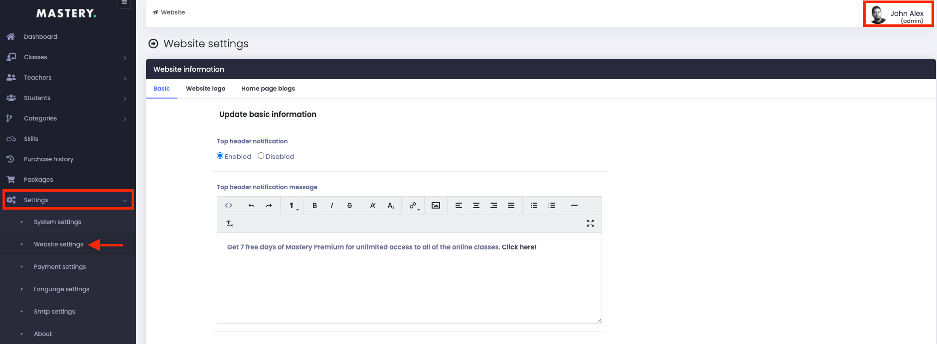
Task: Apply italic formatting in editor
Action: coord(332,206)
